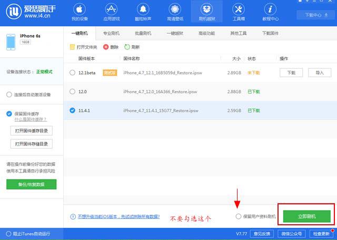The image size is (337, 240).
Task: Click 打开固件缓存目录 button
Action: click(x=32, y=131)
